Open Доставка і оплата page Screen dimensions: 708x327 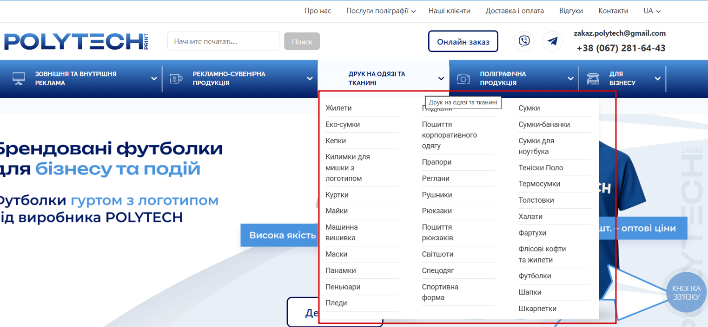(515, 11)
